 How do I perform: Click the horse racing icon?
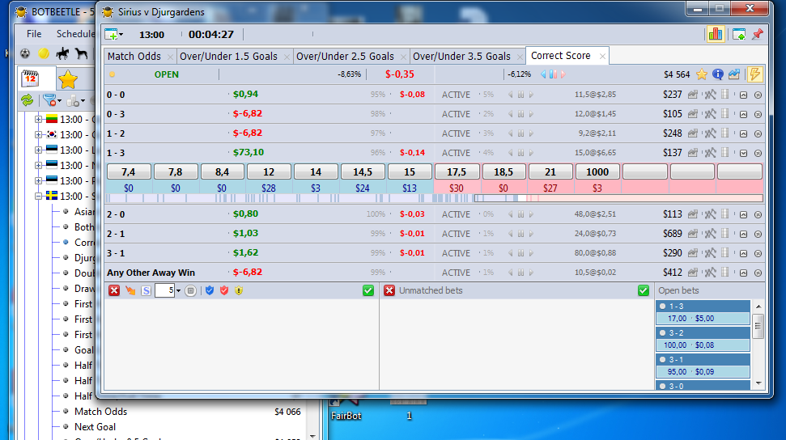(x=81, y=54)
